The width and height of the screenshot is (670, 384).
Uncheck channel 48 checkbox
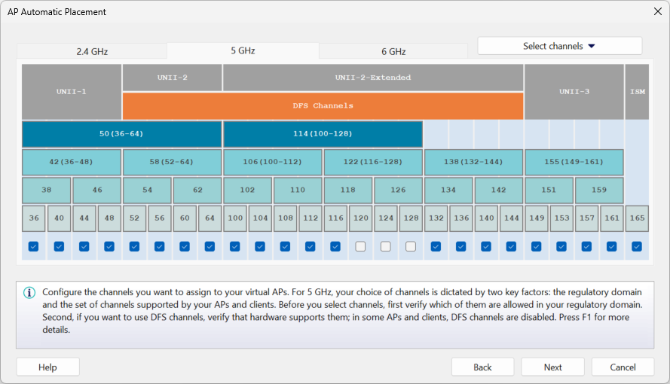109,246
